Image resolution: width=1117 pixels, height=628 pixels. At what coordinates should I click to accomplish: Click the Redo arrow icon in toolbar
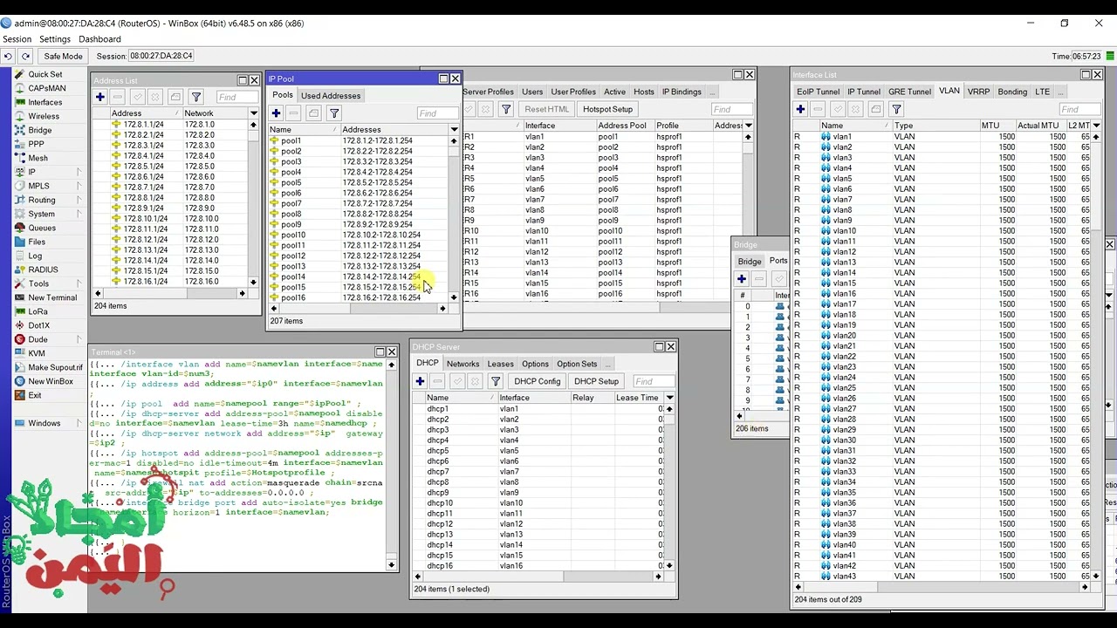click(x=25, y=56)
